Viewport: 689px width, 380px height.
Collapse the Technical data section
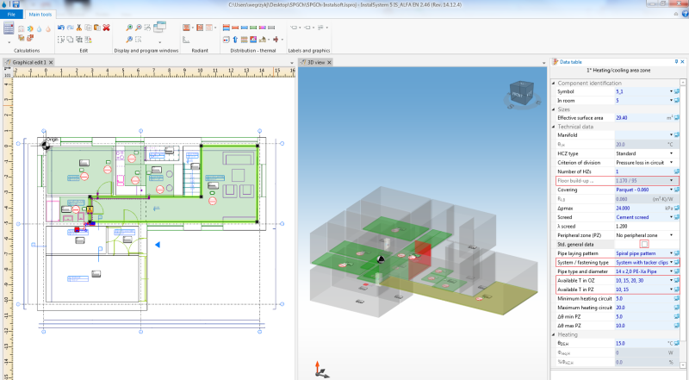tap(554, 127)
